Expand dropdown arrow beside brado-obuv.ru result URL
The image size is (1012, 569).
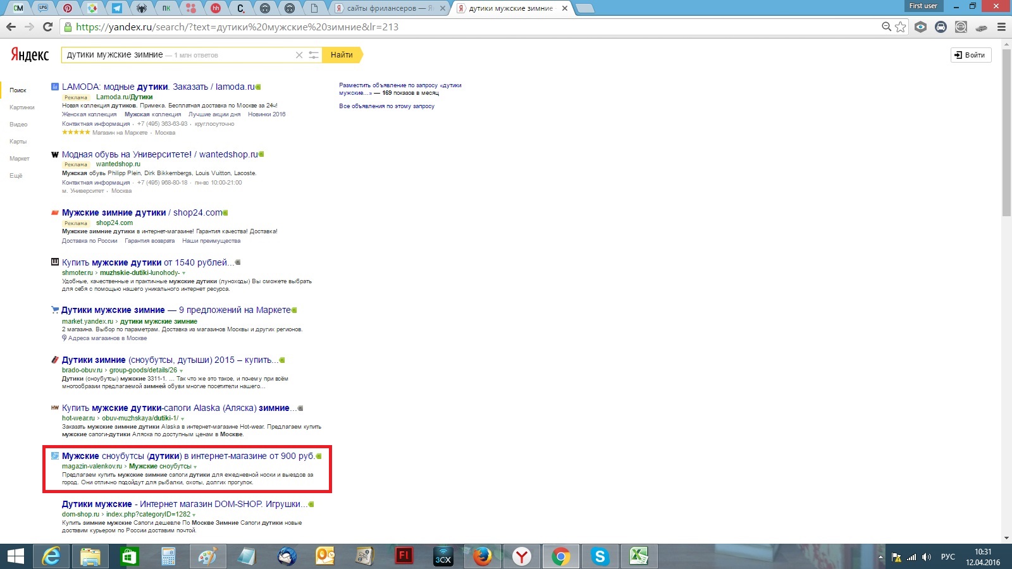tap(182, 370)
